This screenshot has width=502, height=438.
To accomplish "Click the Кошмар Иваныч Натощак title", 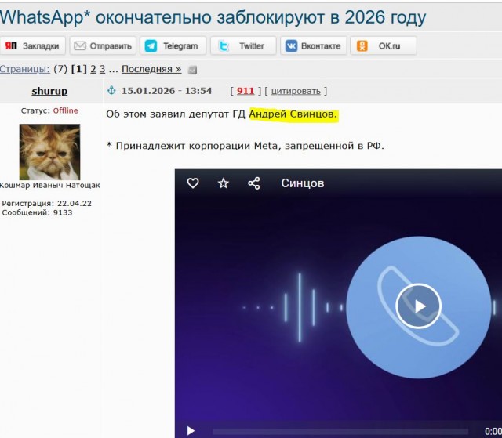I will pyautogui.click(x=50, y=185).
